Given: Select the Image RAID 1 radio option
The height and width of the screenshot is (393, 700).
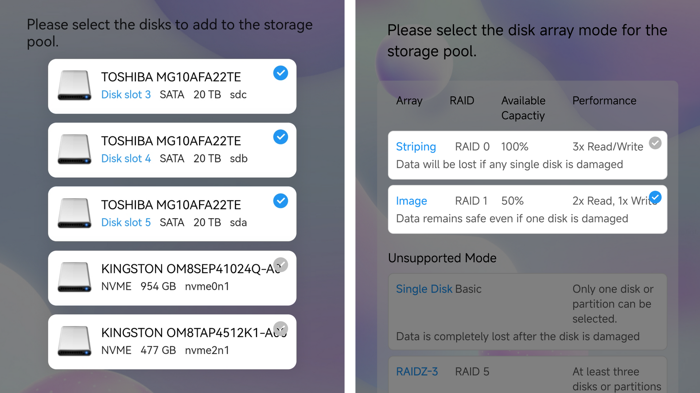Looking at the screenshot, I should [655, 197].
